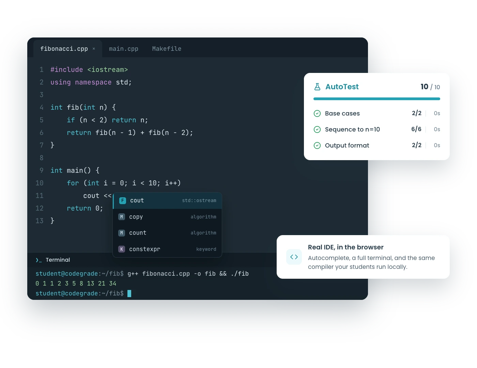477x368 pixels.
Task: Click the M icon beside count
Action: pyautogui.click(x=122, y=233)
